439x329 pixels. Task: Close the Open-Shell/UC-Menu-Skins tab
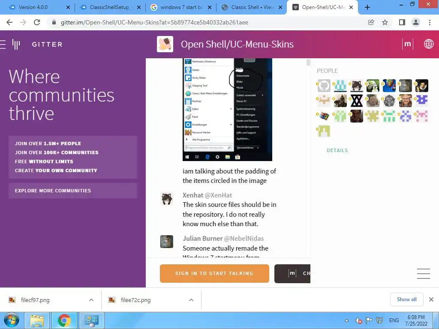click(x=352, y=8)
